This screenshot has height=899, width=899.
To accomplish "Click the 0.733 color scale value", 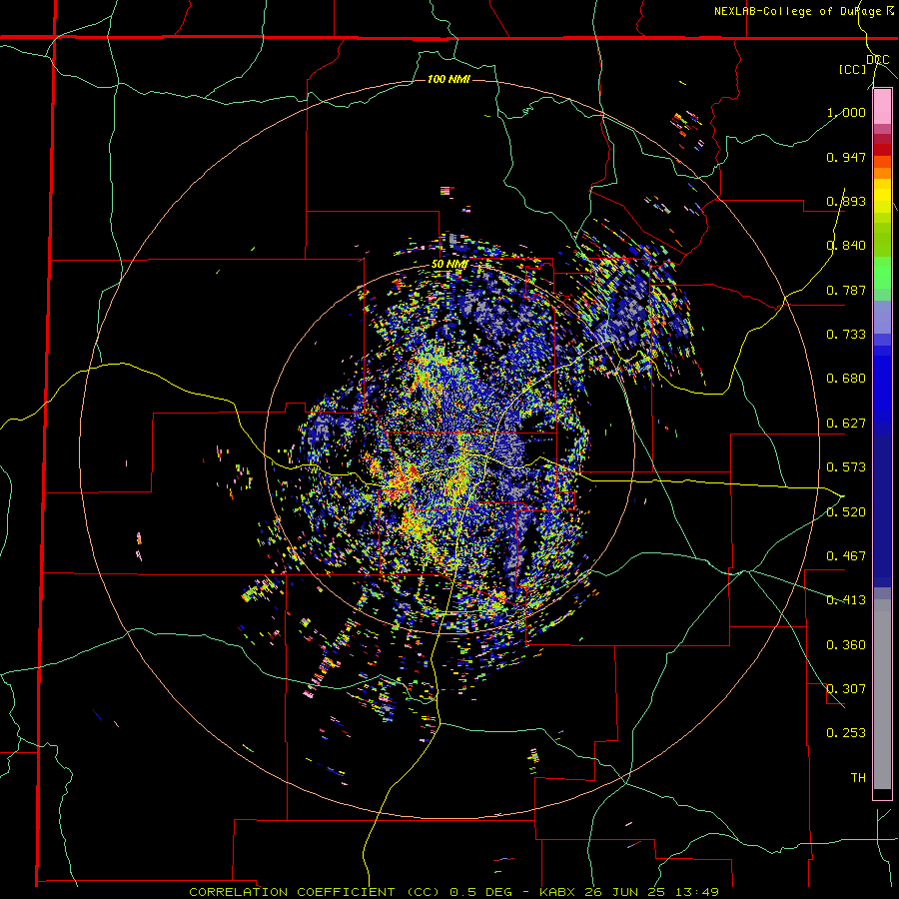I will coord(846,335).
